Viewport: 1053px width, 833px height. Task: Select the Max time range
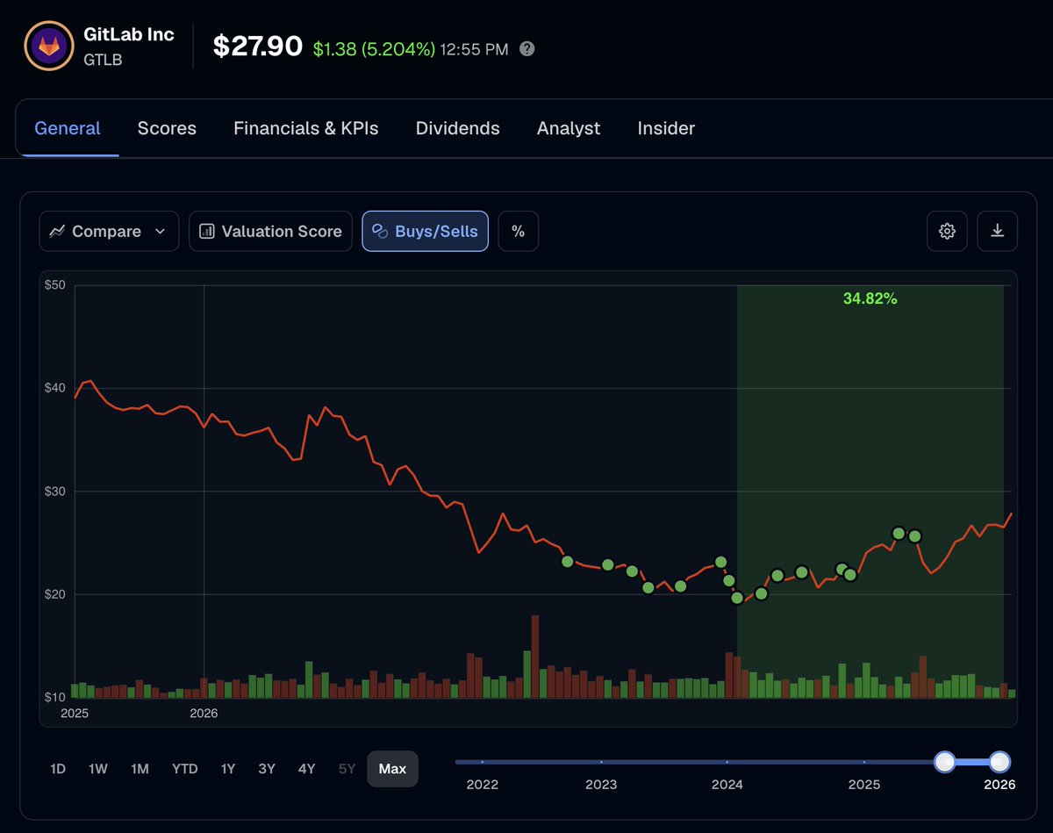(392, 769)
